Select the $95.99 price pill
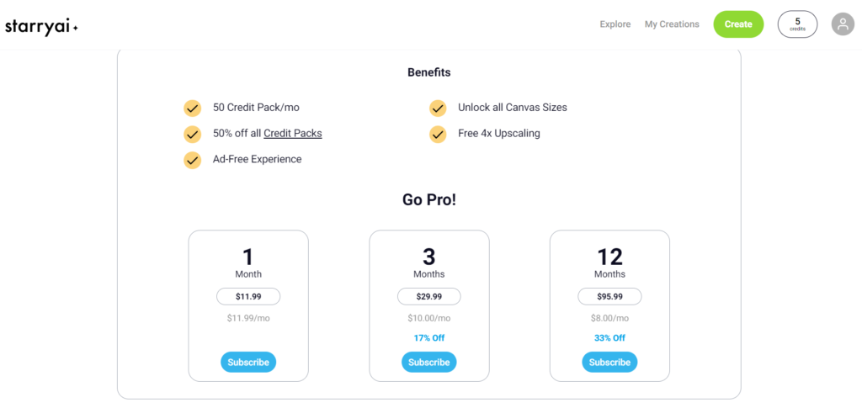Image resolution: width=862 pixels, height=408 pixels. (x=609, y=296)
